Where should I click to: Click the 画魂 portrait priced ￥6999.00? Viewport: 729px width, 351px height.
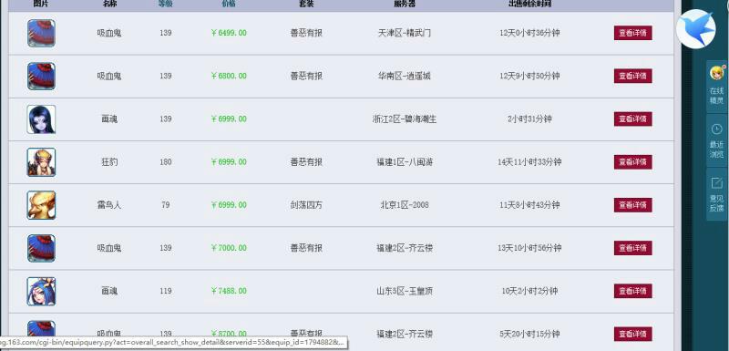(x=41, y=119)
